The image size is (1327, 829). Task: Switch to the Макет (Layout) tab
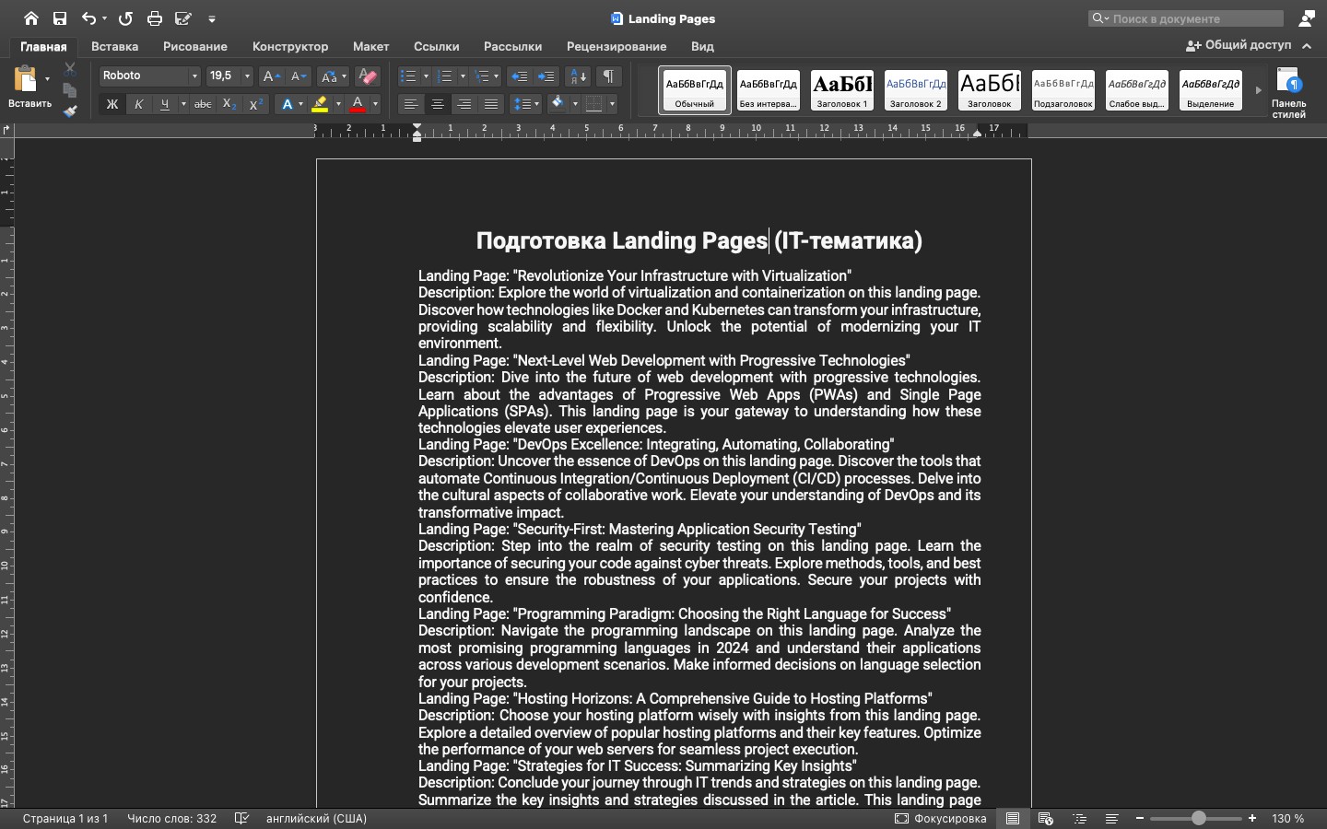(371, 46)
